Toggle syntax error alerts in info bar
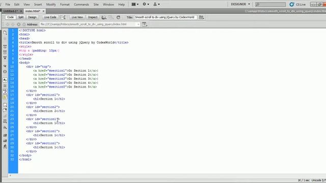The width and height of the screenshot is (326, 183). pyautogui.click(x=5, y=97)
